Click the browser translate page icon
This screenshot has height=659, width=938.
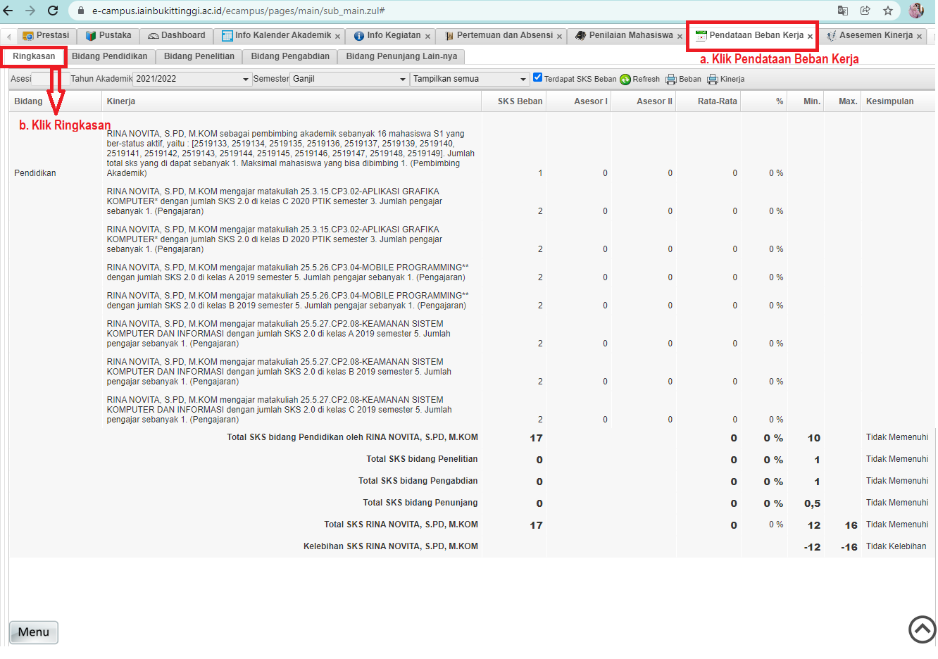pyautogui.click(x=843, y=11)
